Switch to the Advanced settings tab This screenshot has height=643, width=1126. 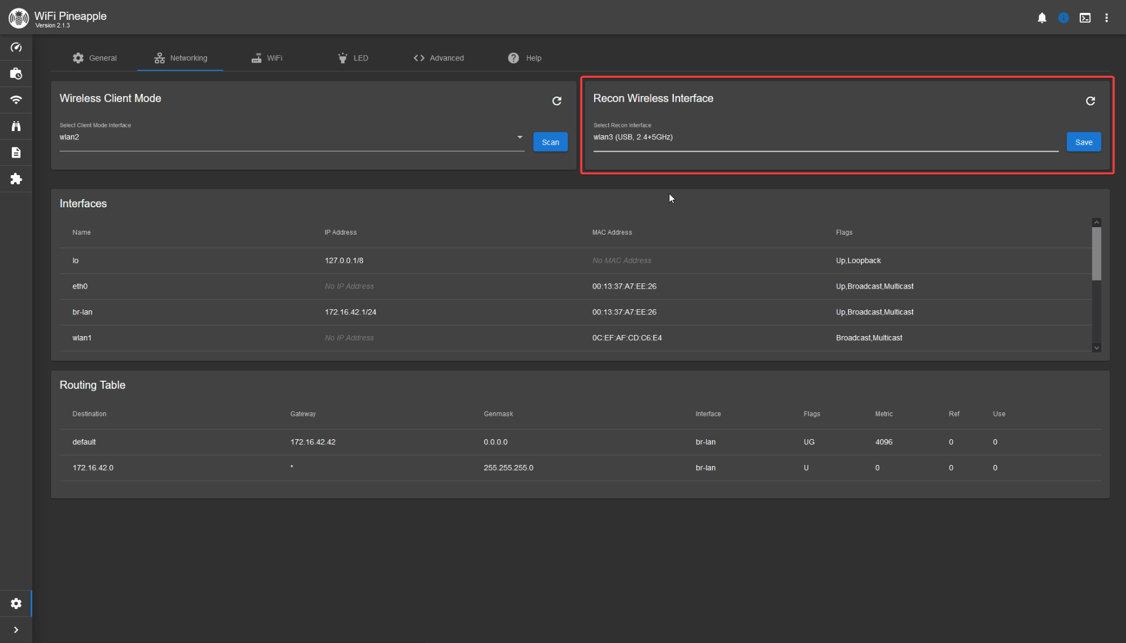tap(439, 58)
